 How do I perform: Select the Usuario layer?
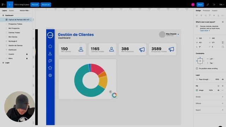(x=11, y=54)
